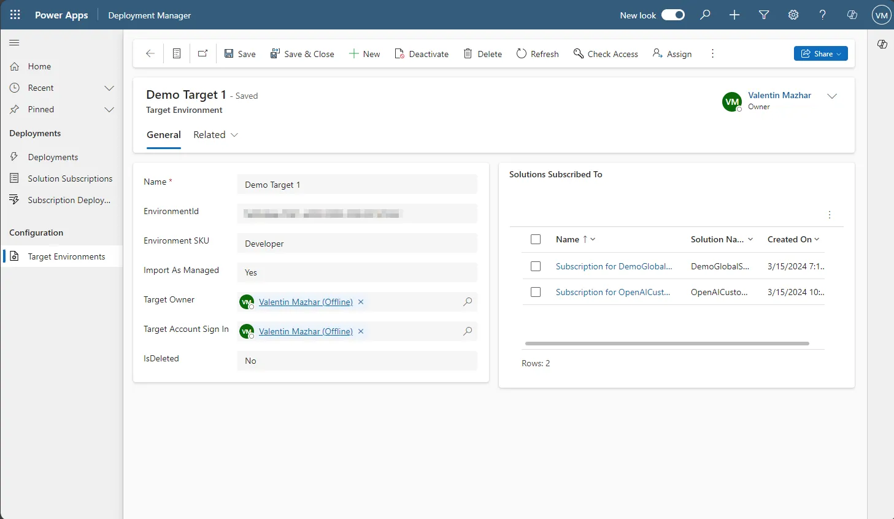Collapse the hamburger navigation menu
The image size is (894, 519).
(x=15, y=43)
